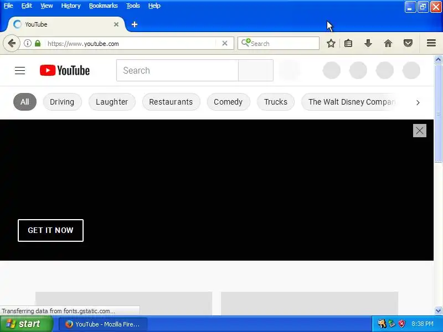Click the left video thumbnail placeholder
This screenshot has width=443, height=332.
pos(123,303)
